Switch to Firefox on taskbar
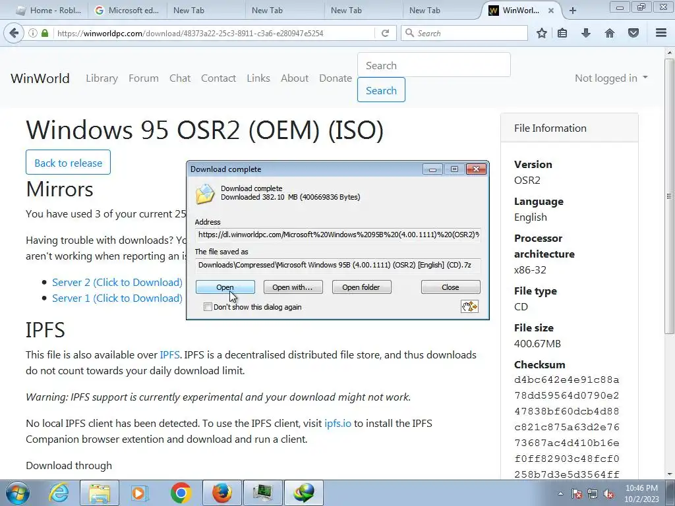 [222, 493]
